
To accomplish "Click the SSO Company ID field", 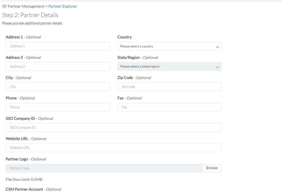I will [x=113, y=127].
